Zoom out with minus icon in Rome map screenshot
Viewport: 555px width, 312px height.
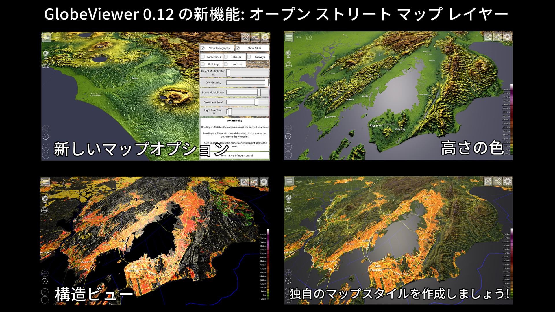click(46, 155)
